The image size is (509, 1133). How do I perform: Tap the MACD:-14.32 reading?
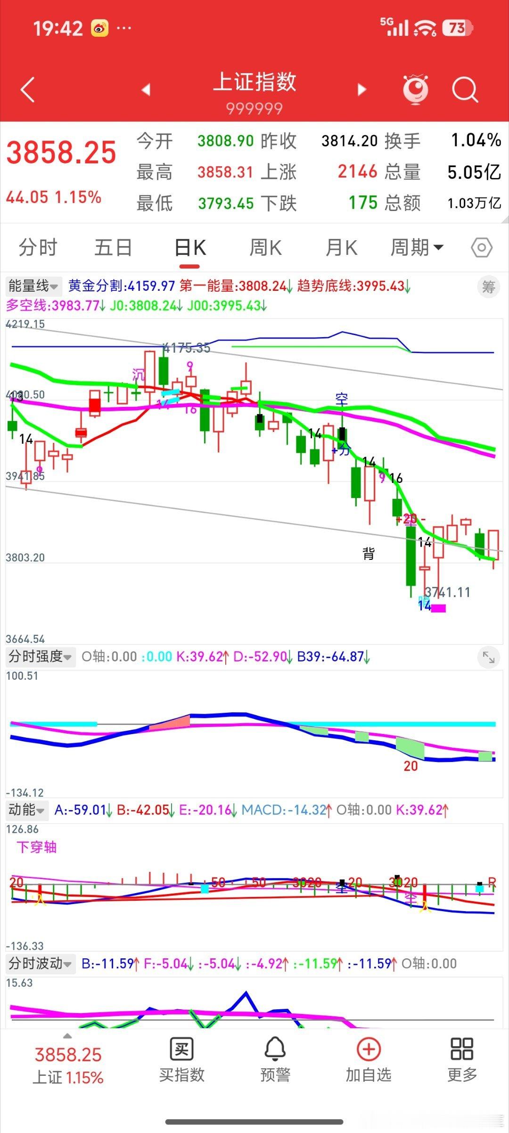287,810
